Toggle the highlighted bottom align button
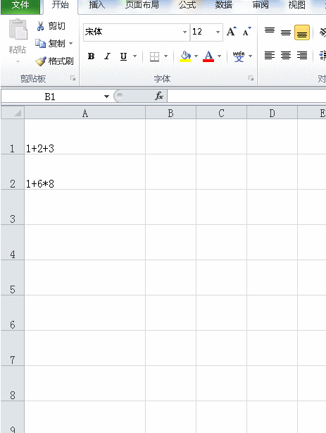The width and height of the screenshot is (326, 433). [302, 32]
